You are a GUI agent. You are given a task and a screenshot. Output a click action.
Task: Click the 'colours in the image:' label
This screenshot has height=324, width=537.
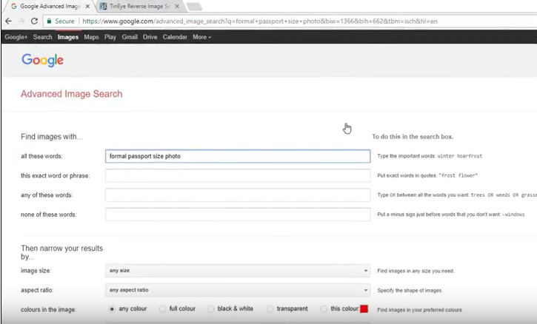point(48,310)
